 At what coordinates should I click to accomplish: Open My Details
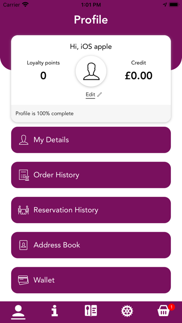(x=91, y=140)
